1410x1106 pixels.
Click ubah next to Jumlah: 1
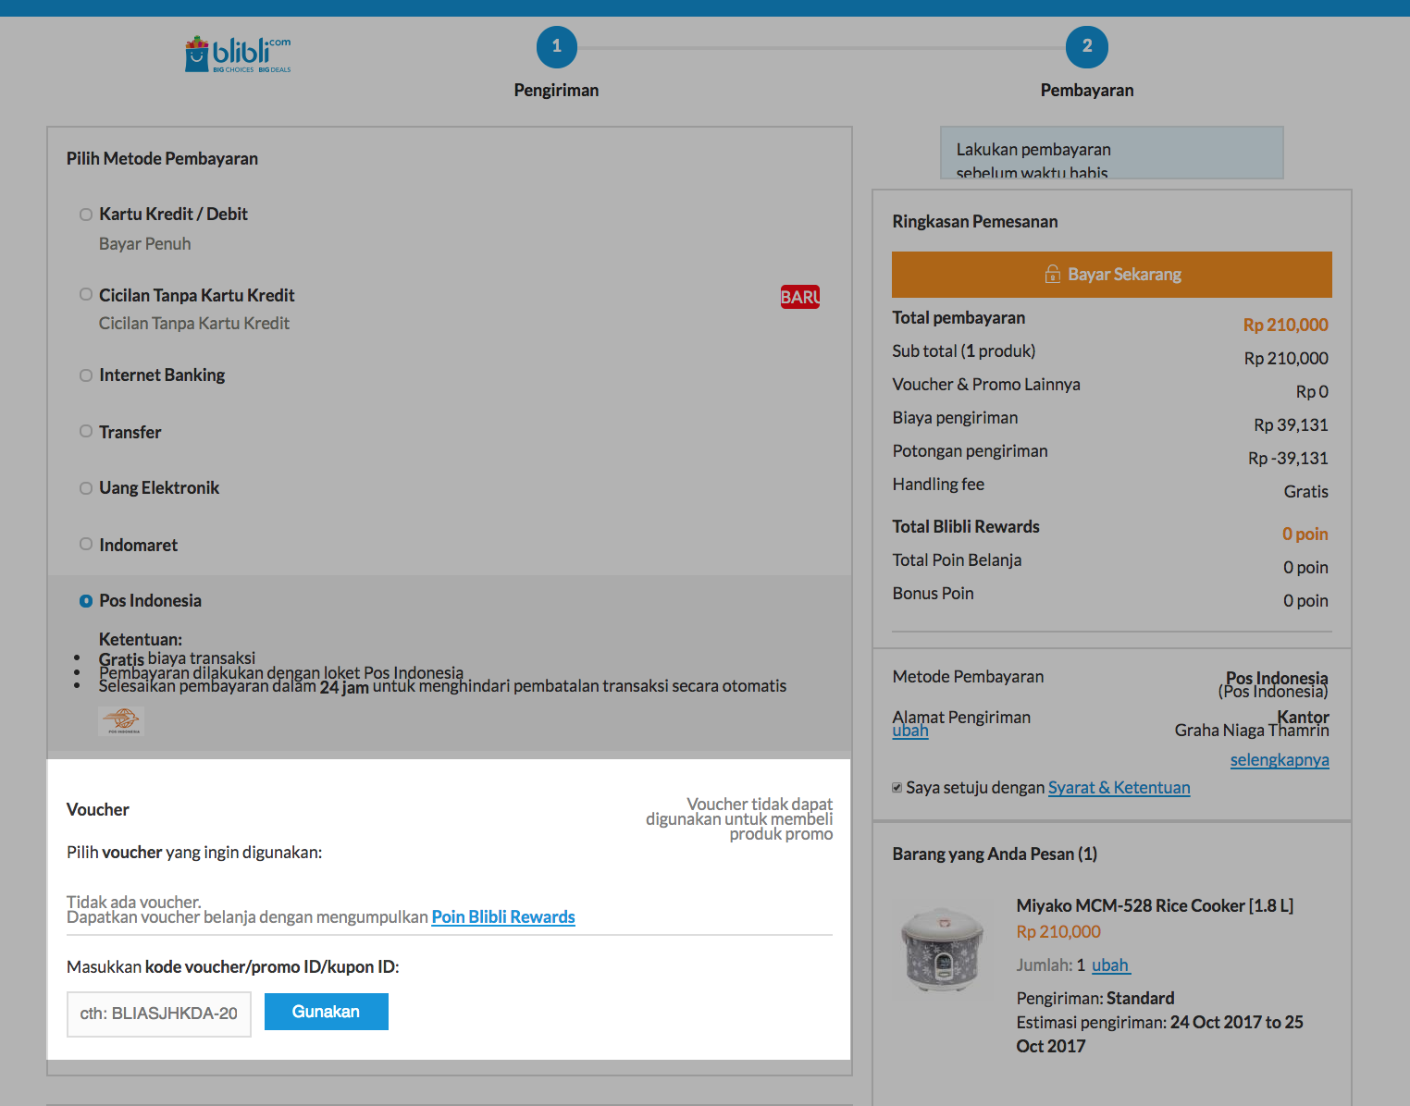tap(1110, 965)
